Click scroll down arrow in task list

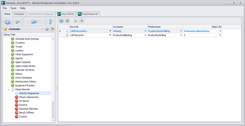click(x=53, y=121)
